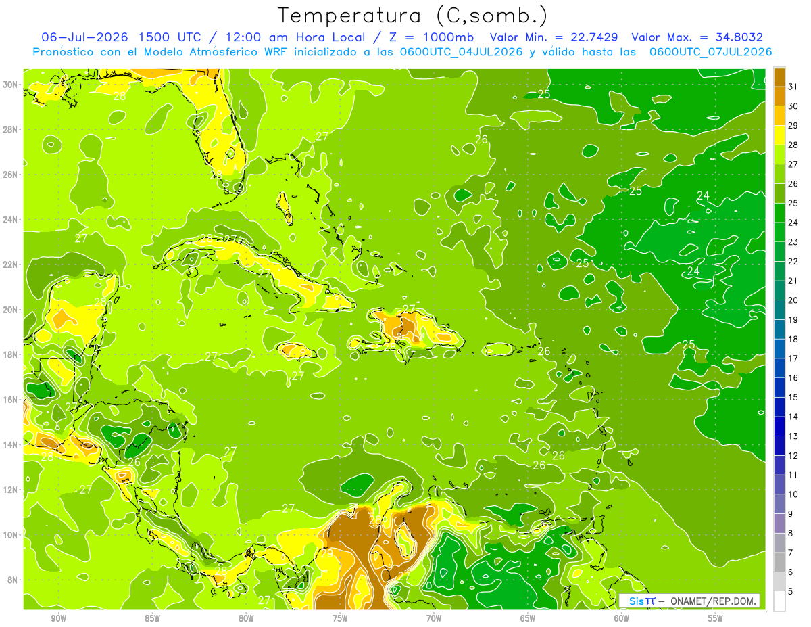Click the "28N" latitude axis label

(x=11, y=129)
